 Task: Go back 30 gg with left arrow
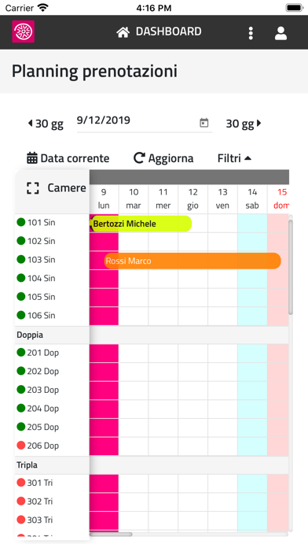coord(46,124)
